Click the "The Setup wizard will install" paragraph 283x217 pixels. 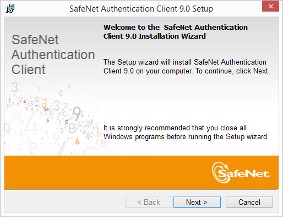click(187, 66)
